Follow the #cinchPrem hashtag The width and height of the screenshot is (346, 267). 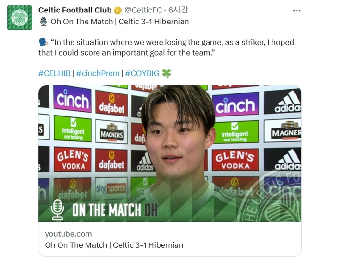point(98,73)
